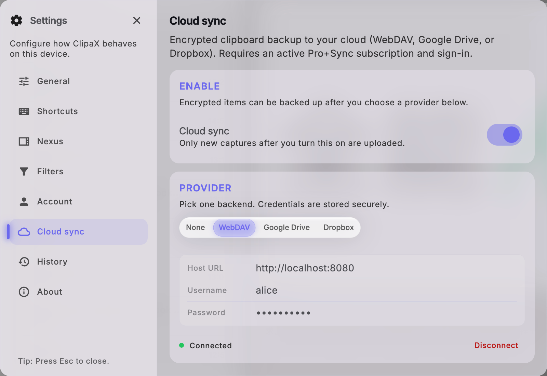This screenshot has width=547, height=376.
Task: Open Account settings
Action: click(79, 202)
